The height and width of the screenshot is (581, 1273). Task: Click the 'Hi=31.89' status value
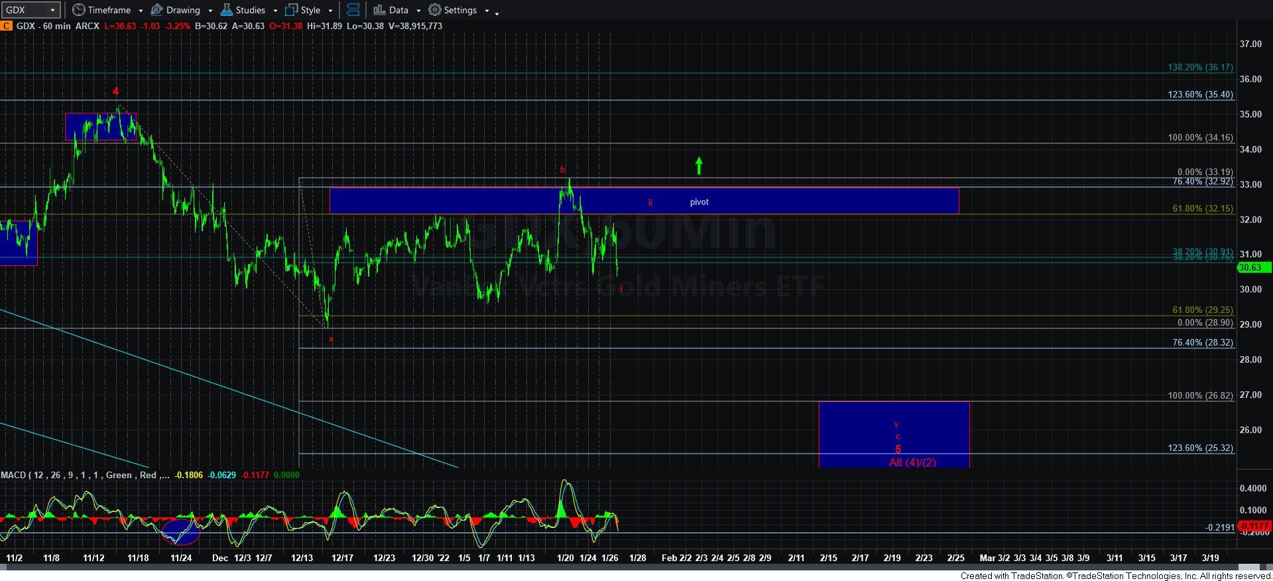(324, 26)
